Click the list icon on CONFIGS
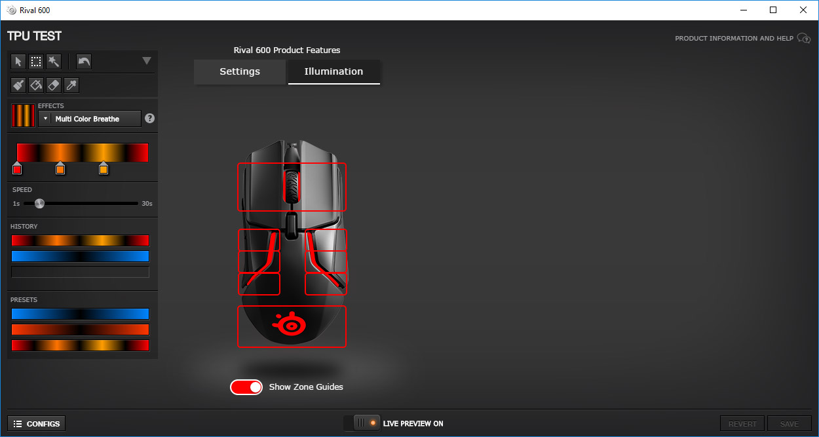The height and width of the screenshot is (437, 819). click(x=18, y=424)
